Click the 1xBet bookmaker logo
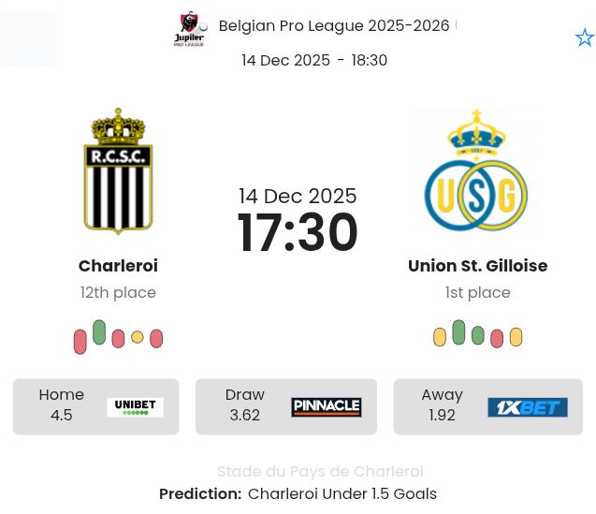 527,407
